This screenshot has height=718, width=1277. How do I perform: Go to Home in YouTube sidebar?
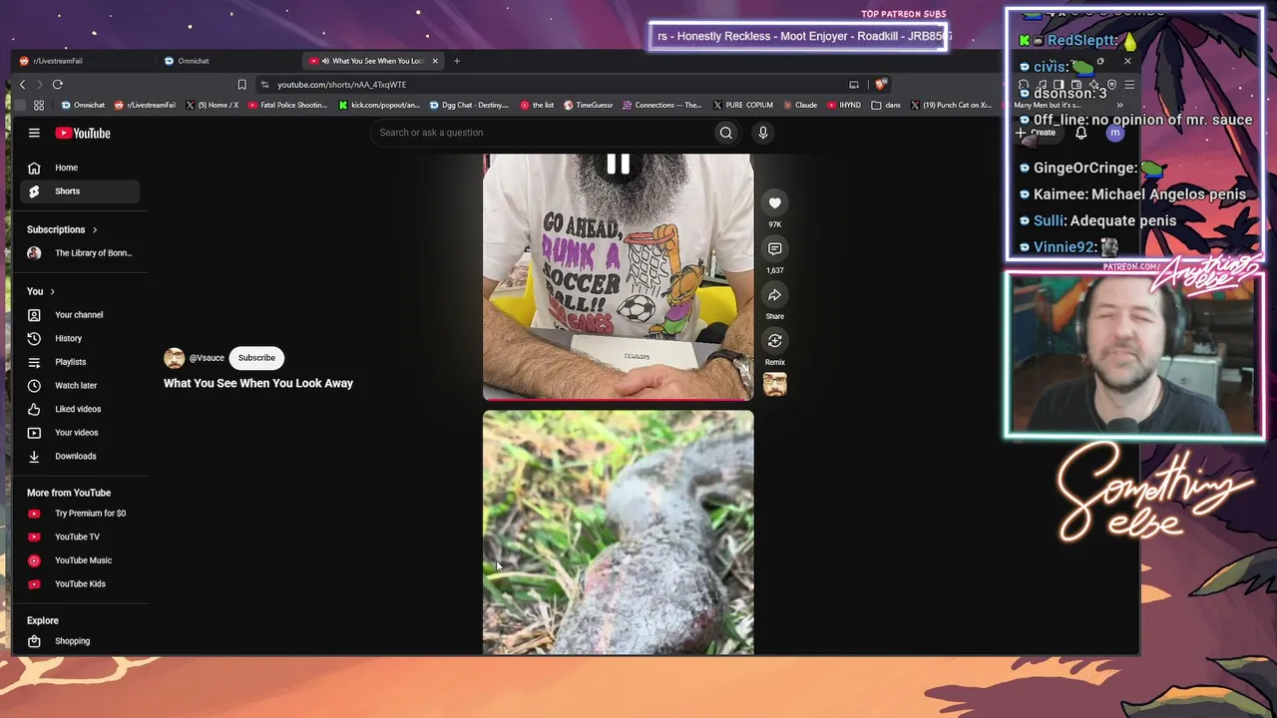pos(80,168)
